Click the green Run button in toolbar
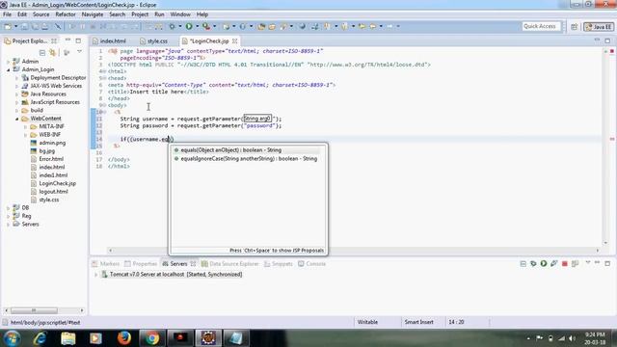617x347 pixels. (x=189, y=26)
